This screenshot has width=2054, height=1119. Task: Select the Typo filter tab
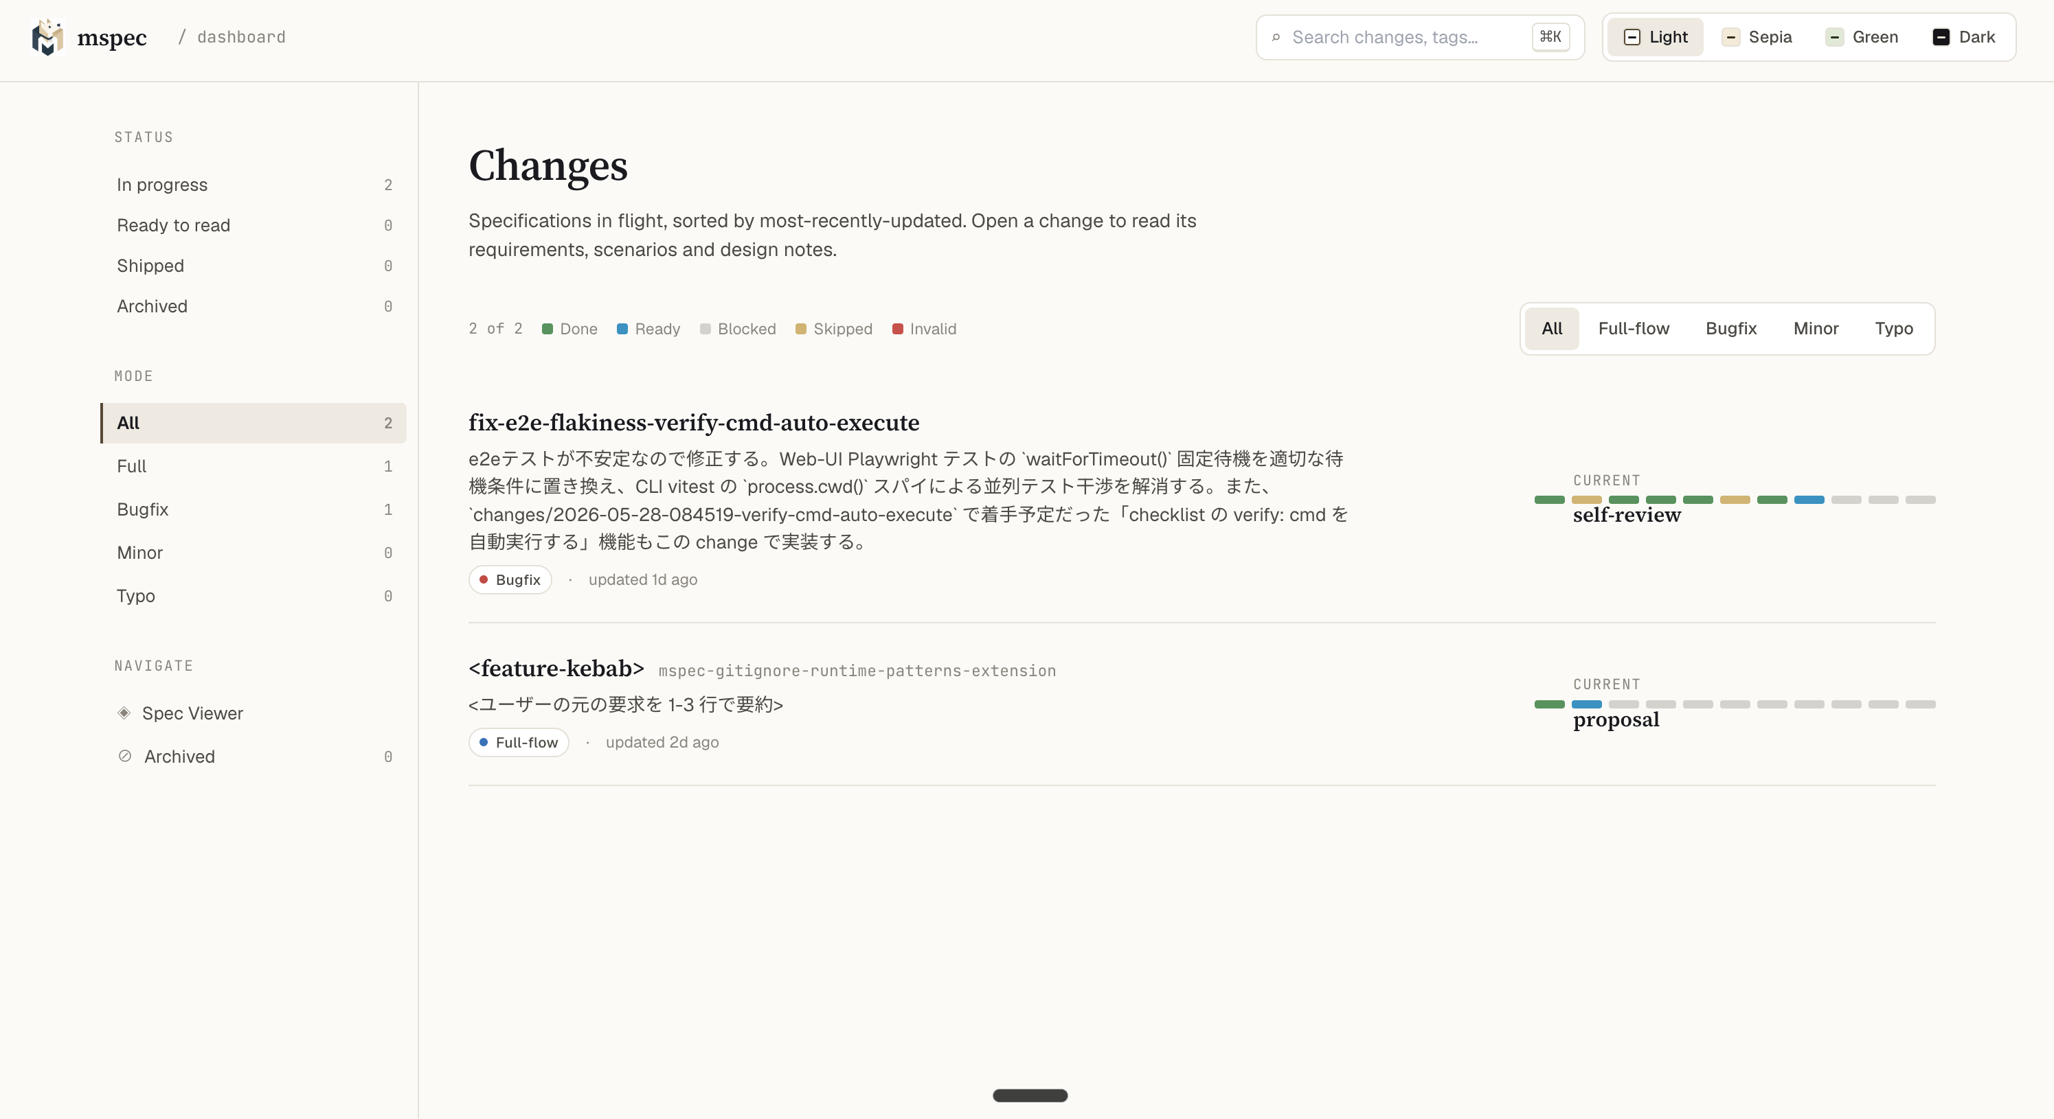pos(1894,328)
